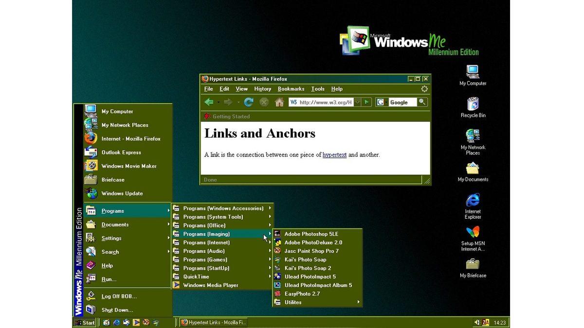The width and height of the screenshot is (584, 328).
Task: Expand the Utilites submenu in Imaging menu
Action: pyautogui.click(x=292, y=302)
